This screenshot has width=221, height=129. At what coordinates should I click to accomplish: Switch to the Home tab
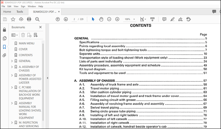[x=7, y=12]
